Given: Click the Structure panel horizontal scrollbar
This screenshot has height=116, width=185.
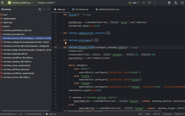Looking at the screenshot, I should pos(25,111).
